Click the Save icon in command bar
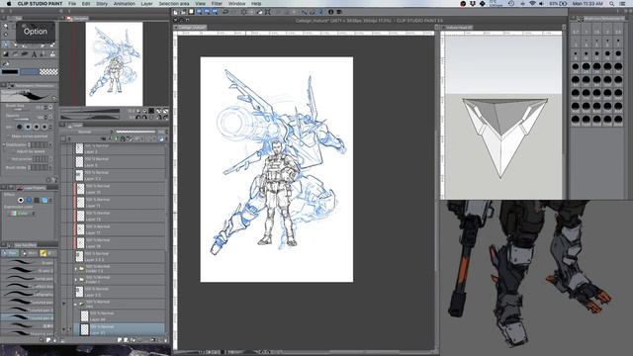 coord(191,12)
